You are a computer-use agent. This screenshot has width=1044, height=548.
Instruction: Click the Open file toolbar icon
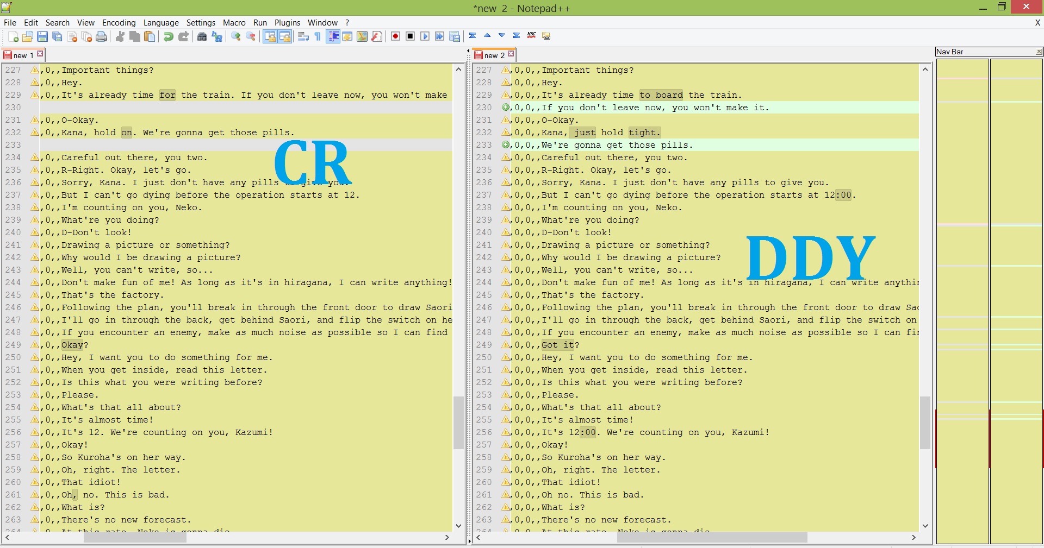click(28, 36)
